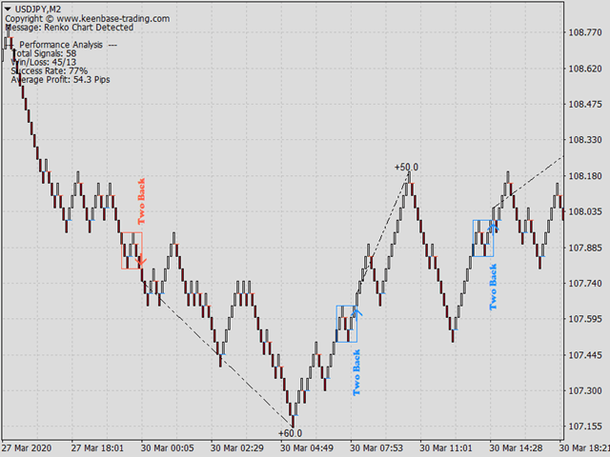The height and width of the screenshot is (457, 610).
Task: Click the 107.595 price axis label
Action: coord(585,319)
